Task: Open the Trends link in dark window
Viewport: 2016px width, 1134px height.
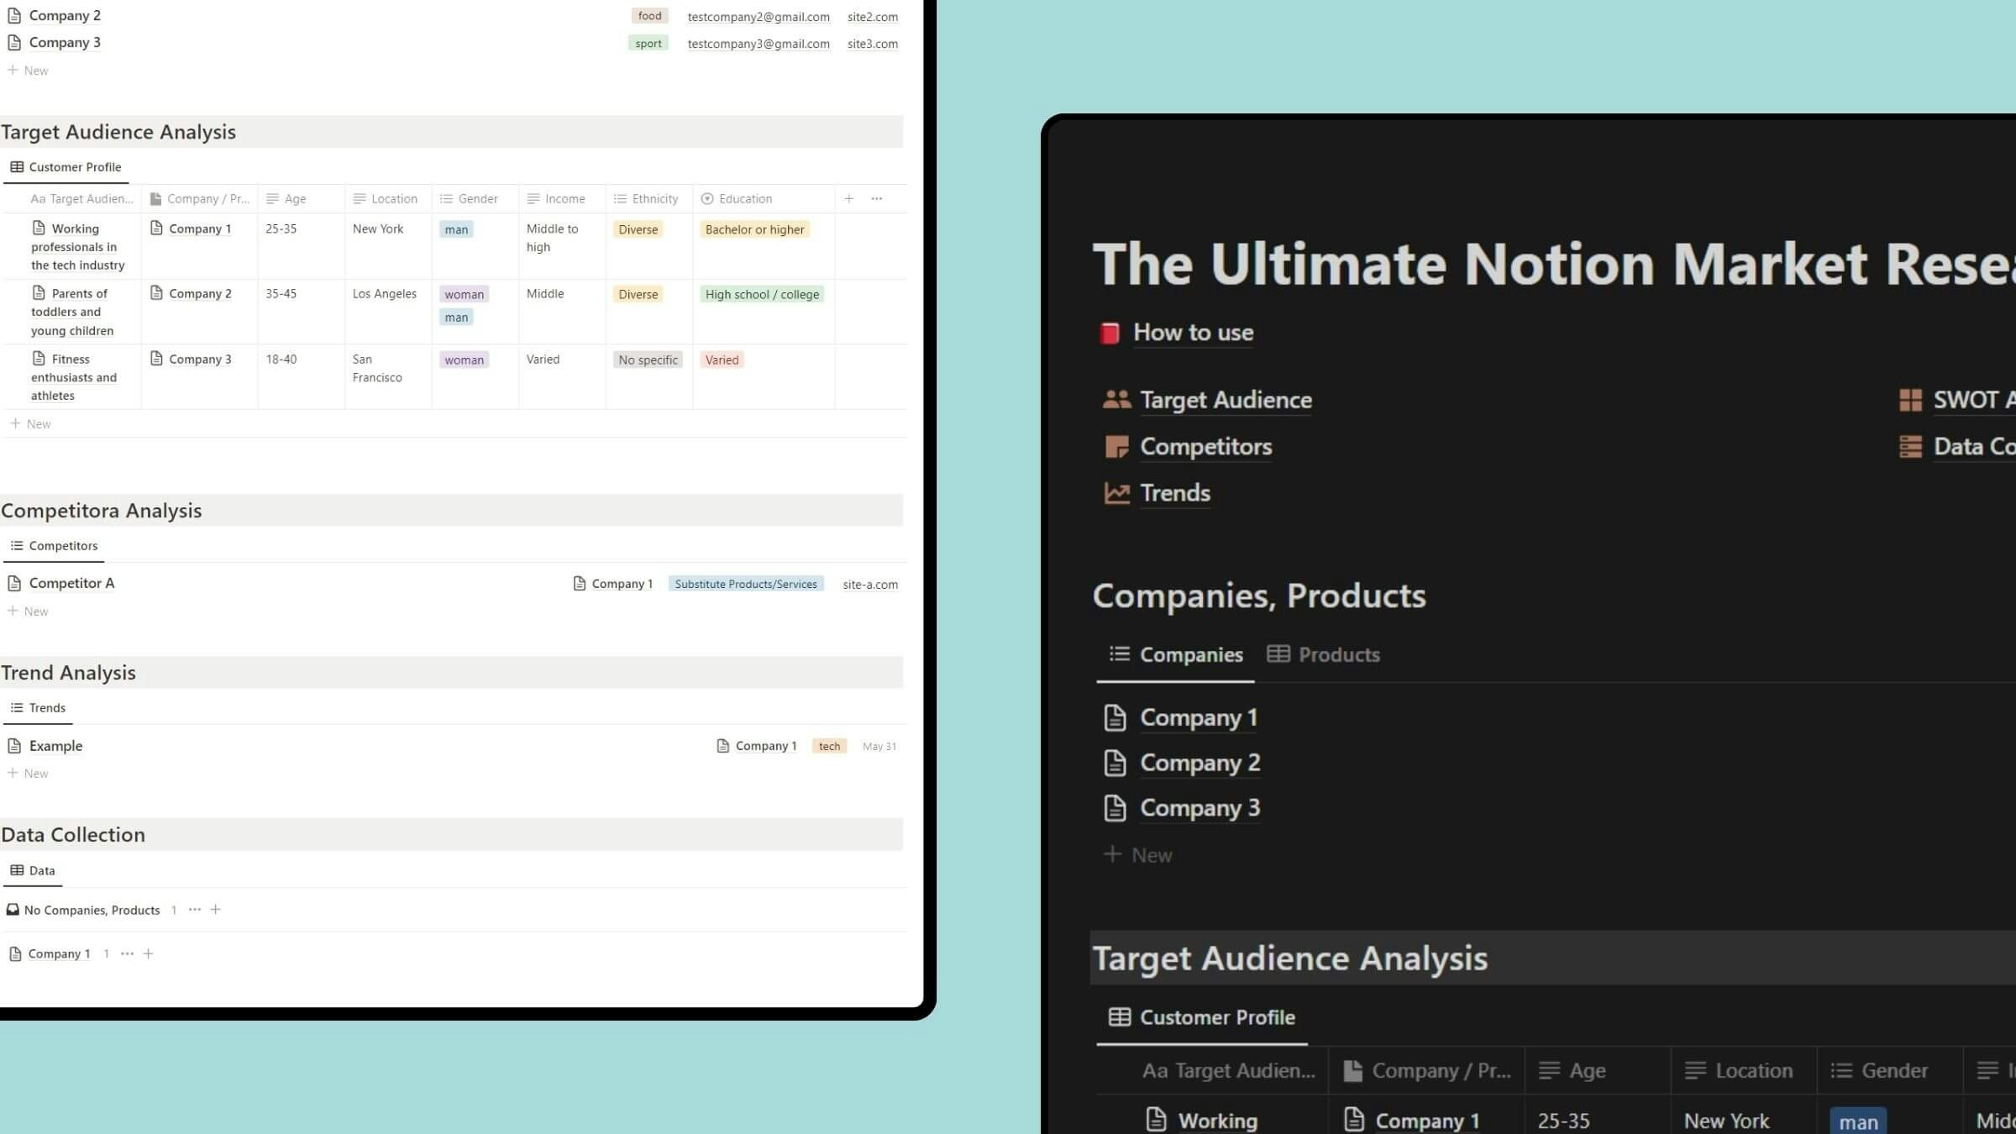Action: click(x=1174, y=493)
